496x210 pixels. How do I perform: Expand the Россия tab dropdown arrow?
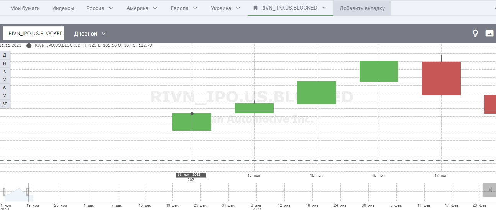click(111, 8)
